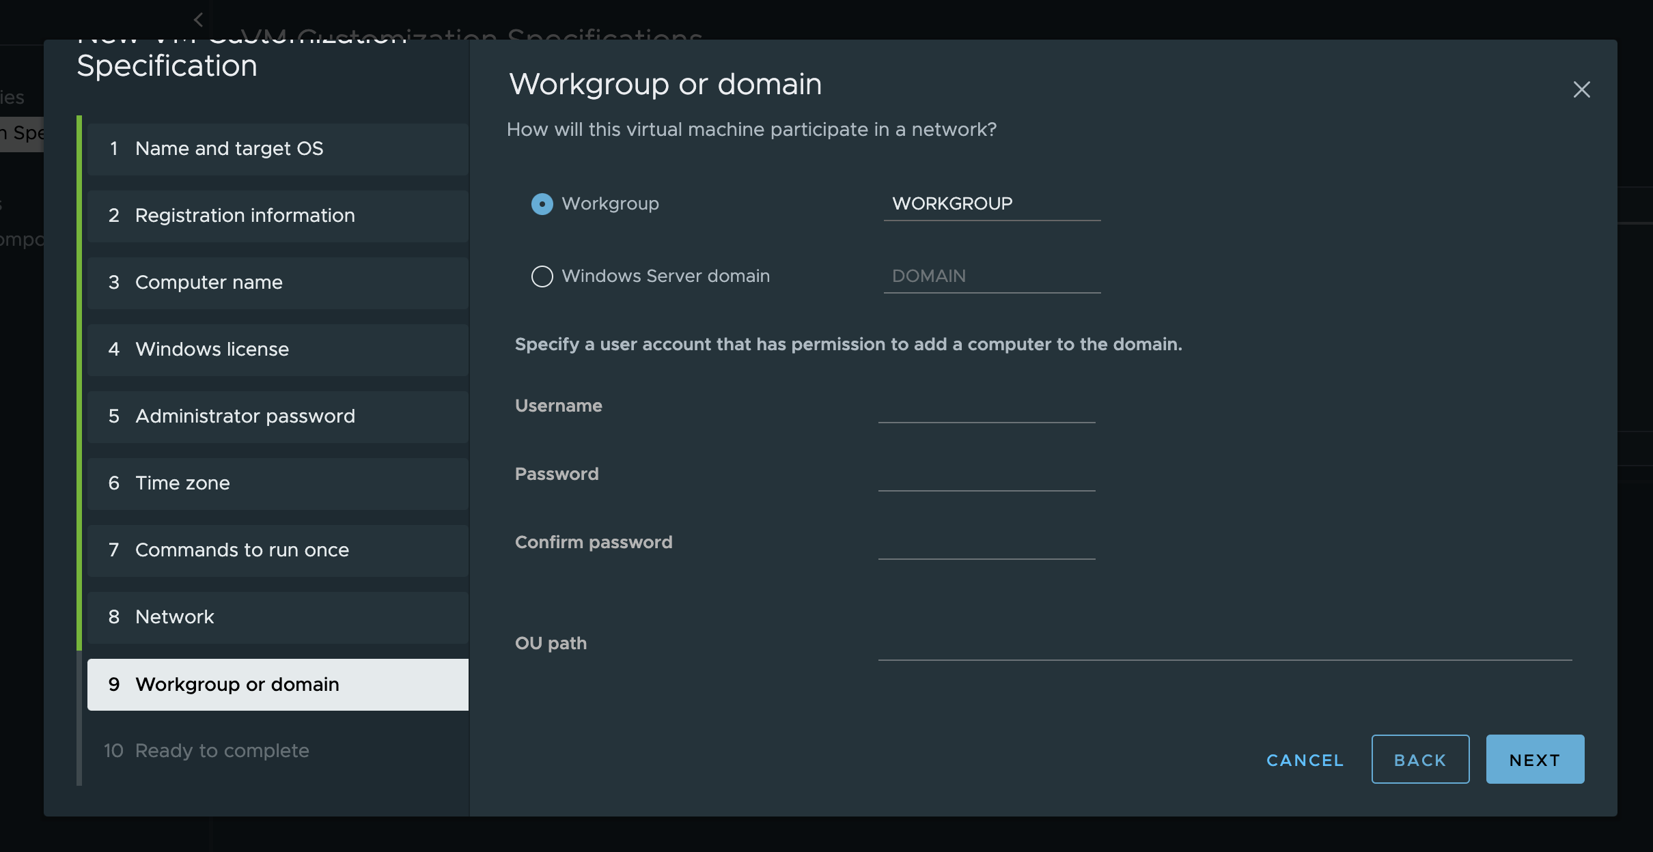
Task: Go to step 1 Name and target OS
Action: (277, 149)
